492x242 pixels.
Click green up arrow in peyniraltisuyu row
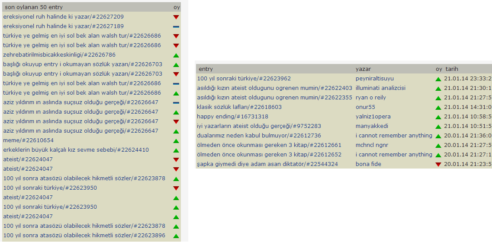438,79
